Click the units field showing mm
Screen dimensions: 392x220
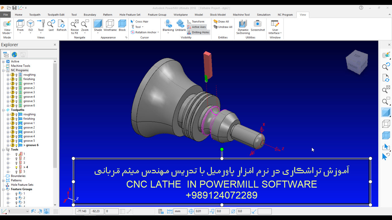pos(180,211)
